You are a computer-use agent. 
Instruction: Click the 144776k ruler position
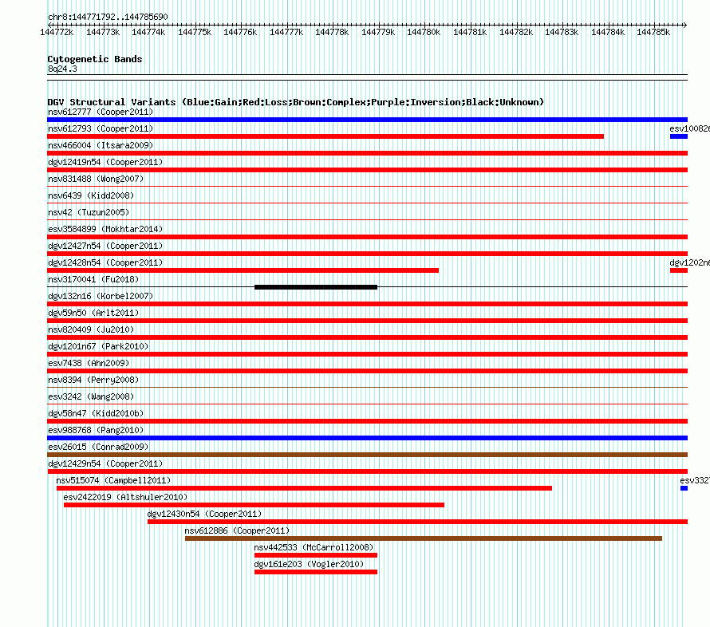click(x=240, y=32)
